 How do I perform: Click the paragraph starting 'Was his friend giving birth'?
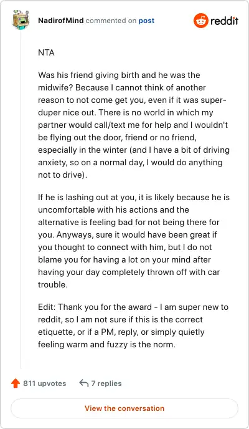[x=134, y=125]
